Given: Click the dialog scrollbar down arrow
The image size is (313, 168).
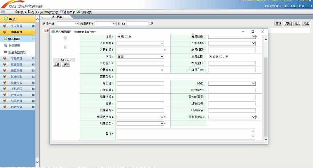Looking at the screenshot, I should point(266,139).
